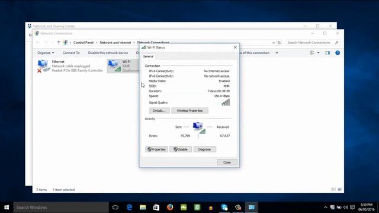Image resolution: width=379 pixels, height=213 pixels.
Task: Open Action Center notifications icon
Action: [x=352, y=207]
